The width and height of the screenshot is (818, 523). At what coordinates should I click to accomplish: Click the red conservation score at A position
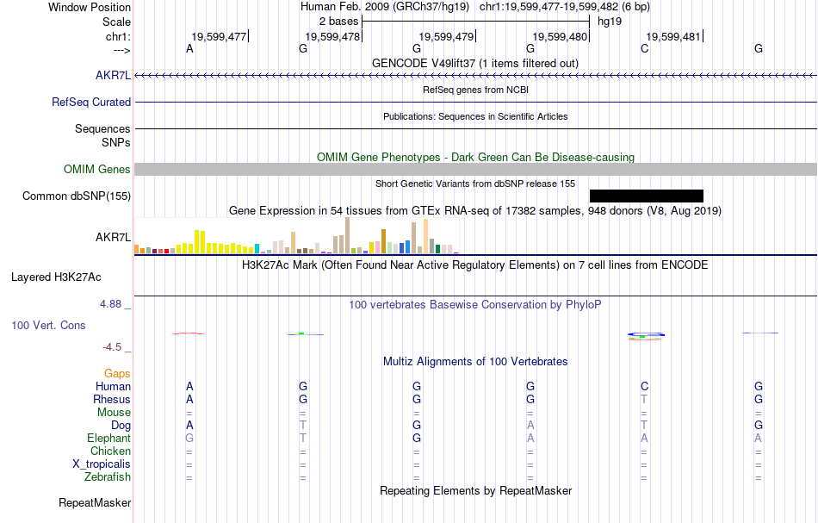pos(189,333)
